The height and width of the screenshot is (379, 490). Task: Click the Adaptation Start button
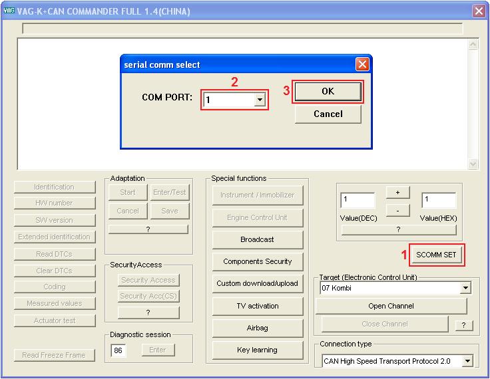pos(128,192)
